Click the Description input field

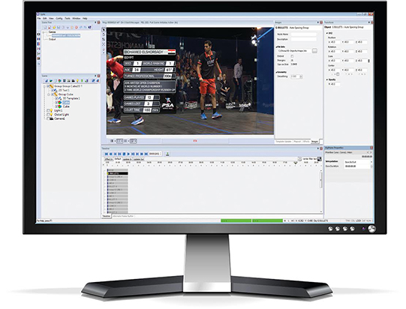tap(303, 39)
